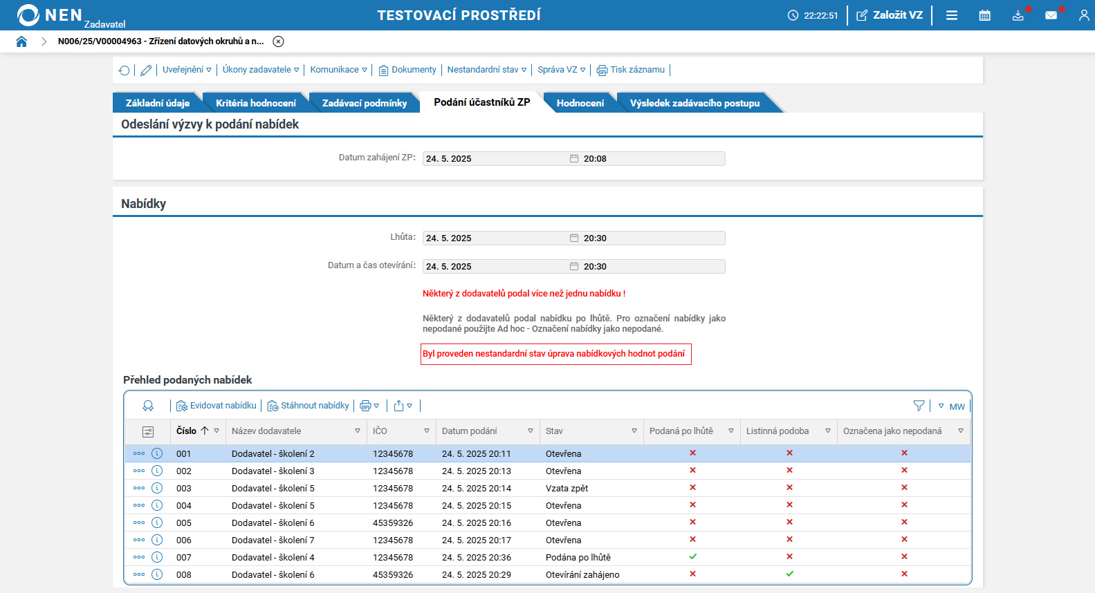Open info icon for offer 001
Image resolution: width=1095 pixels, height=593 pixels.
157,453
